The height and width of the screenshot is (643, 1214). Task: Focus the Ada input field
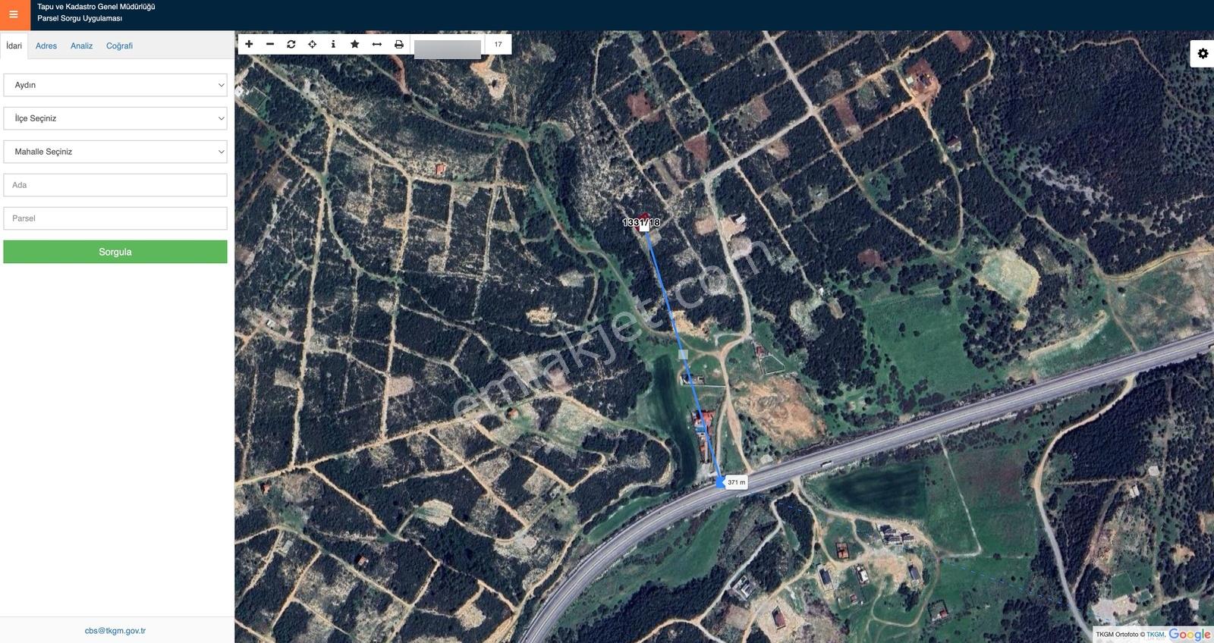click(x=115, y=185)
